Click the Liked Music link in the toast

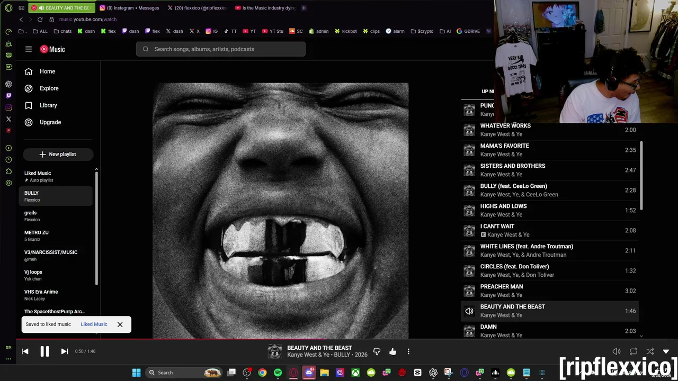coord(94,324)
